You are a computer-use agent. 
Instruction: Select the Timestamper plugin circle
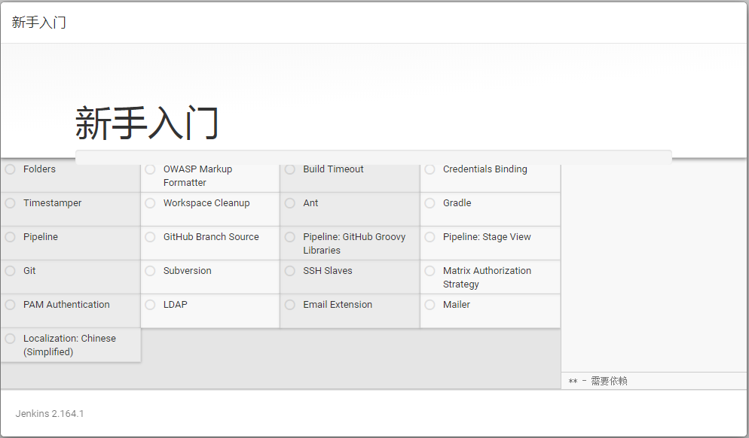(10, 203)
